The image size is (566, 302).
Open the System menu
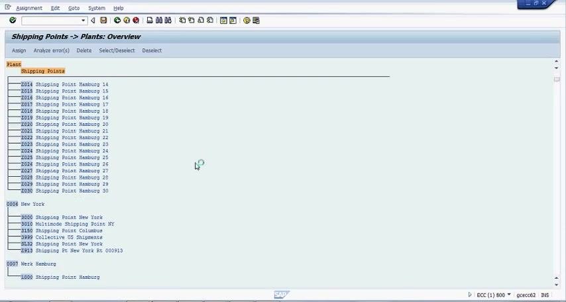point(97,8)
